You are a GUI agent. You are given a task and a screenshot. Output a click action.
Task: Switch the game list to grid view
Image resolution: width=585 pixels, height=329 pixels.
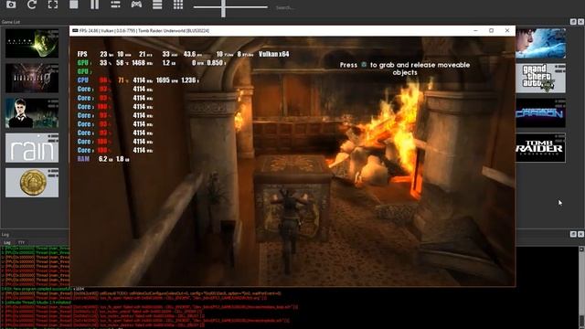[x=178, y=5]
